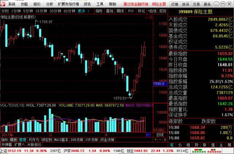Switch chart to 60分钟 period

69,11
